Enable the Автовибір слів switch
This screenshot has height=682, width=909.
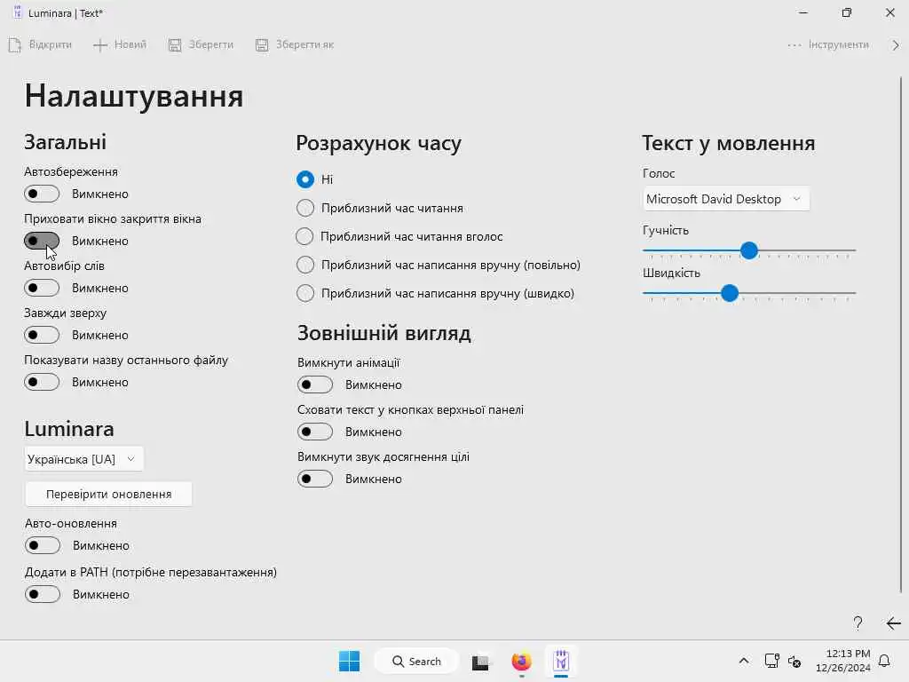pos(42,288)
